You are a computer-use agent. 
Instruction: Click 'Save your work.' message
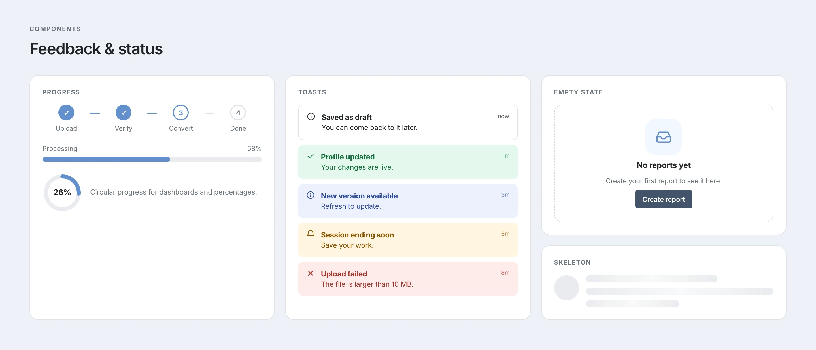click(347, 245)
